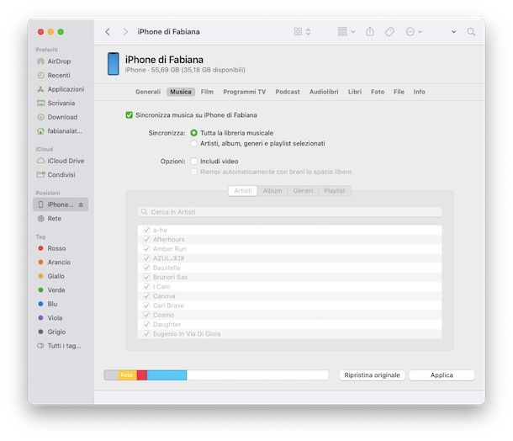Screen dimensions: 513x441
Task: Switch to the Libri tab
Action: coord(355,92)
